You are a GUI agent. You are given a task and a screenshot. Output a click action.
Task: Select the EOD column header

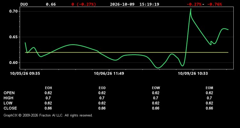tap(102, 88)
